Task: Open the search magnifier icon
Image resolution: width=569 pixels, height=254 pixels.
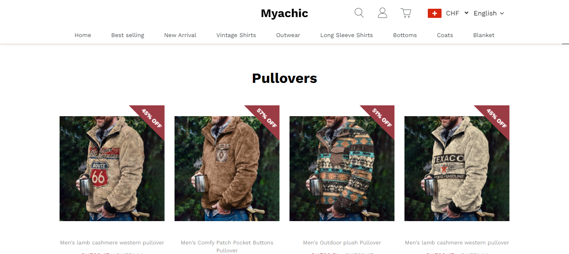Action: (359, 13)
